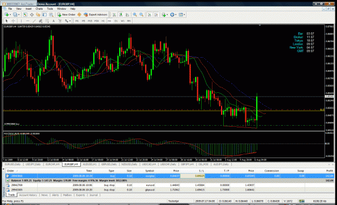Switch chart to candlesticks icon
The height and width of the screenshot is (205, 337).
[x=121, y=15]
